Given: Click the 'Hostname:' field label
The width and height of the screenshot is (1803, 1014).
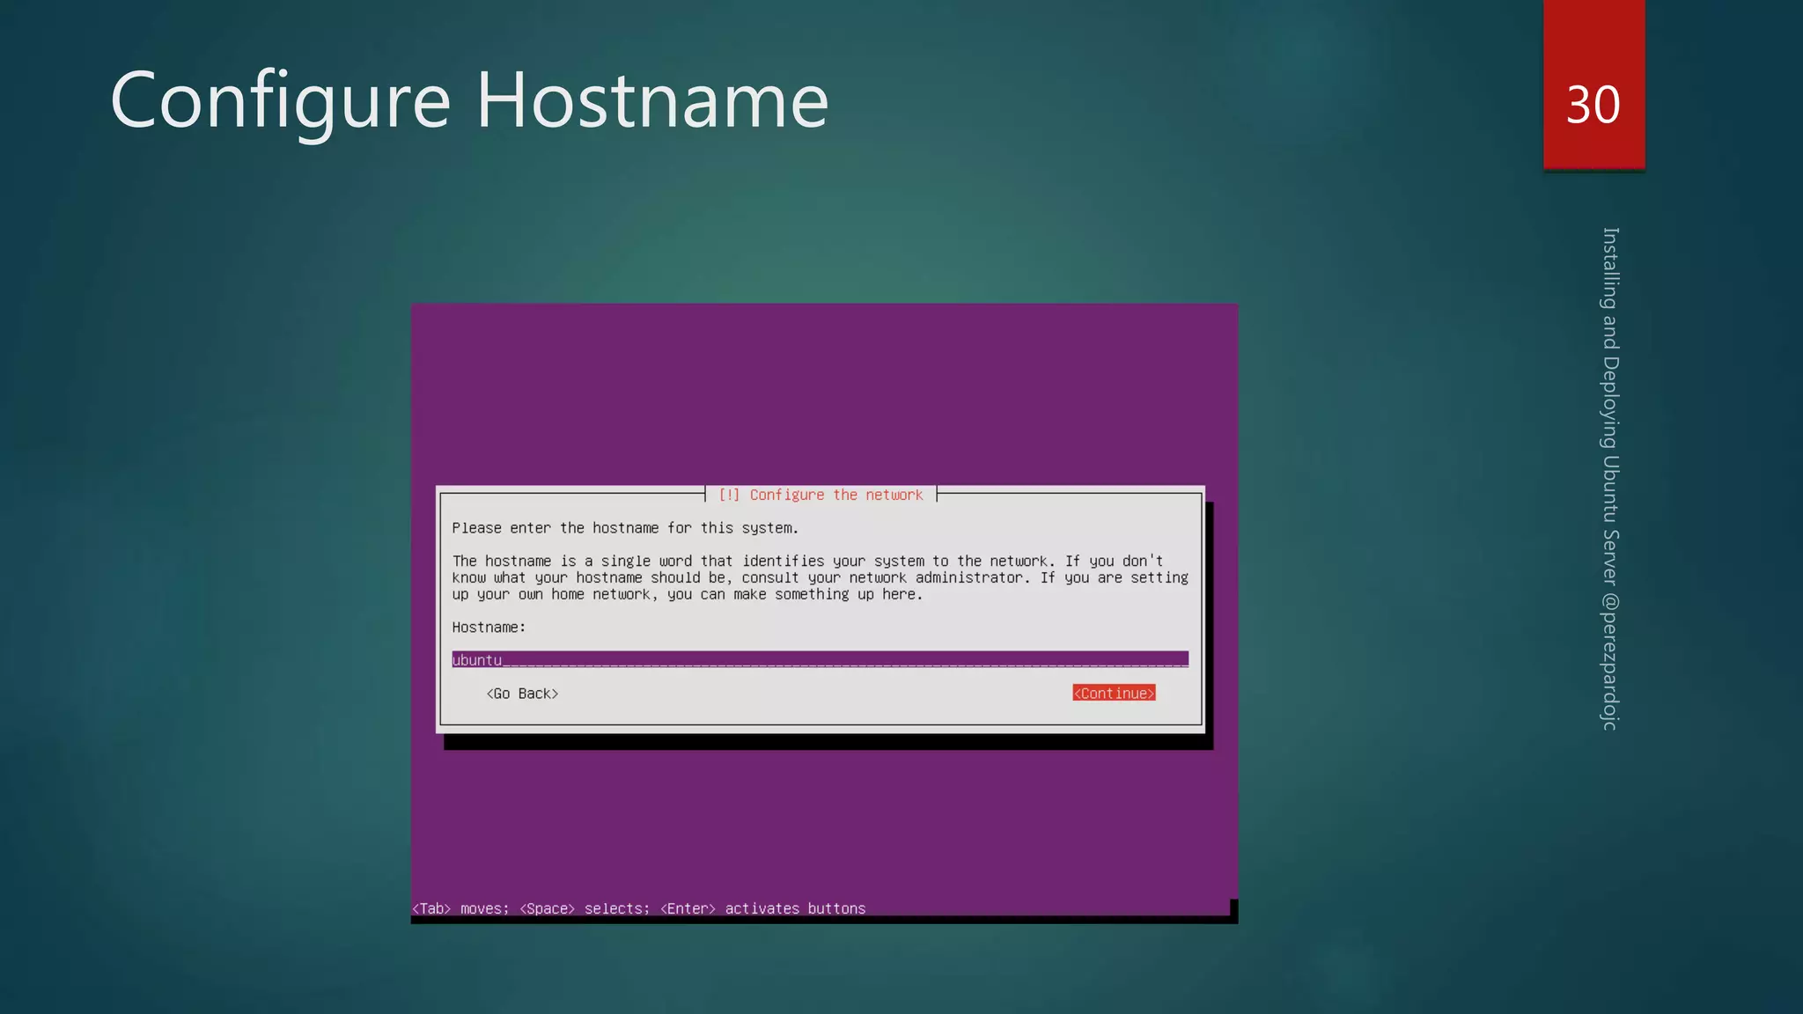Looking at the screenshot, I should [489, 628].
